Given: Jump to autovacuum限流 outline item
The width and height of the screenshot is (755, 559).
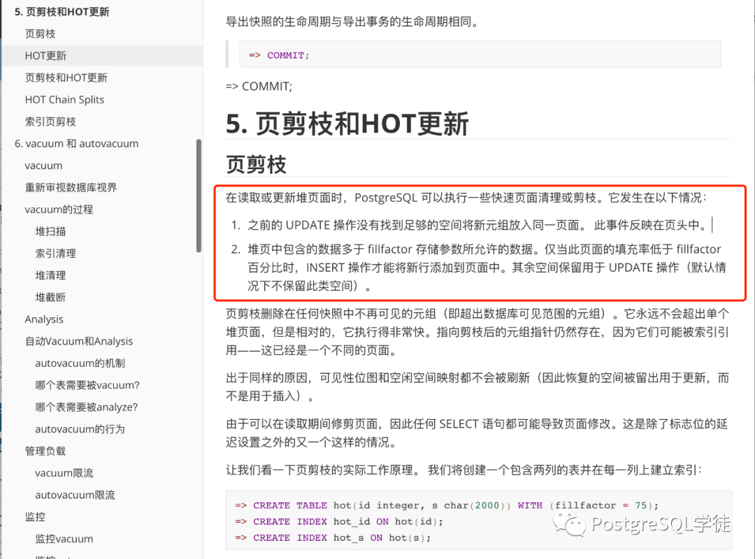Looking at the screenshot, I should pos(75,495).
